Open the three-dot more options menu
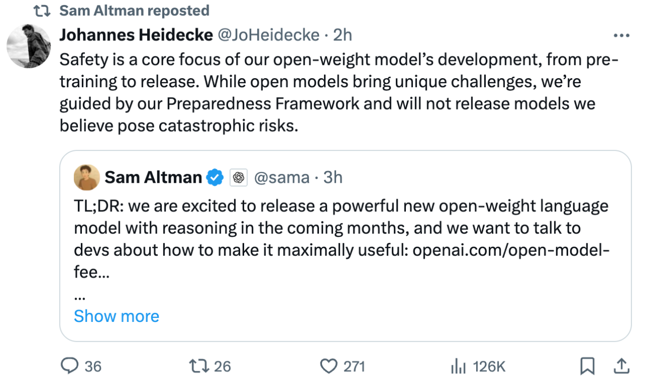This screenshot has height=387, width=647. [x=621, y=36]
